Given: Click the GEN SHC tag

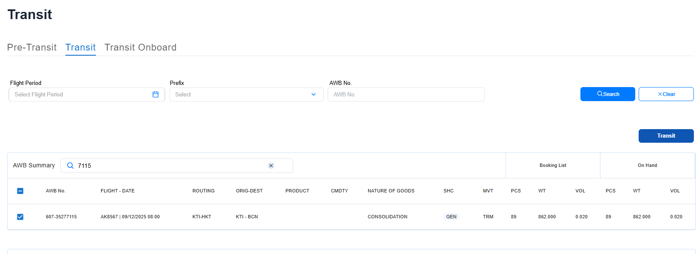Looking at the screenshot, I should 451,217.
